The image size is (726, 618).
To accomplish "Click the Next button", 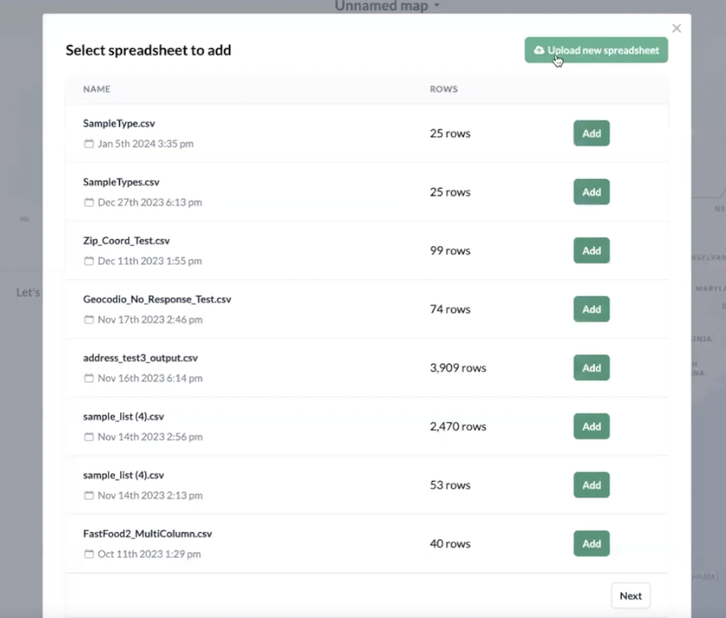I will 630,596.
